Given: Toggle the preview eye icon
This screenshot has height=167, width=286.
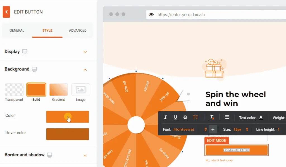Looking at the screenshot, I should point(151,15).
